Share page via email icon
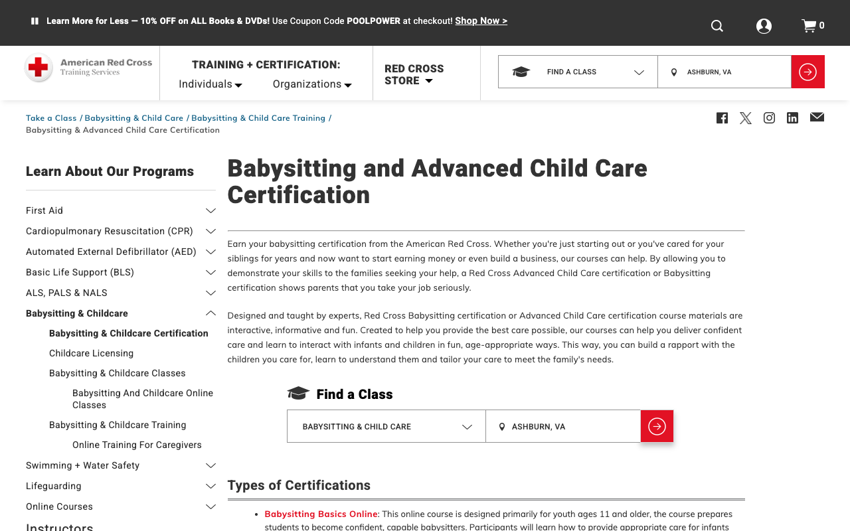The width and height of the screenshot is (850, 531). coord(817,117)
